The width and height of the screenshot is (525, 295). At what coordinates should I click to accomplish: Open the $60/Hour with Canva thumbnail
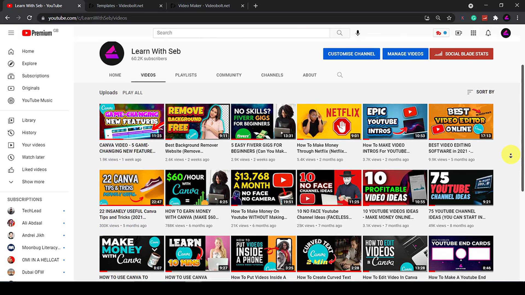click(x=197, y=188)
